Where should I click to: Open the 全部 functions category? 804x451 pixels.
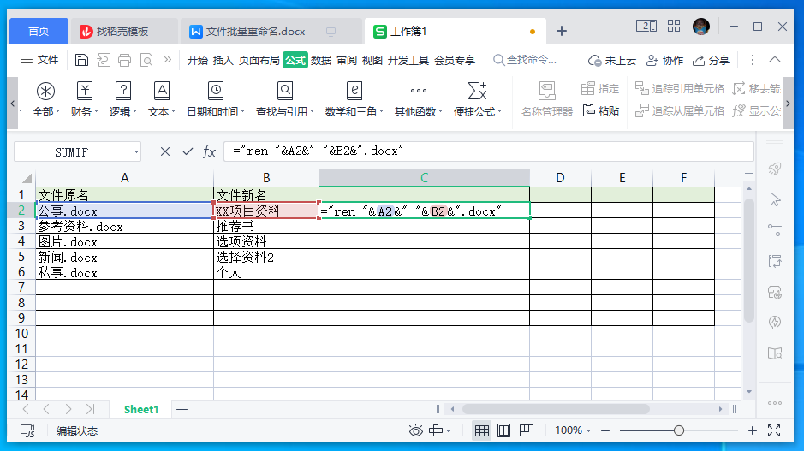[45, 99]
